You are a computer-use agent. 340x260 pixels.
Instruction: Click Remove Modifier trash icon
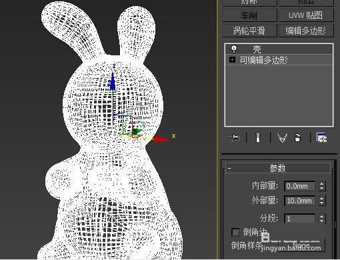coord(297,138)
